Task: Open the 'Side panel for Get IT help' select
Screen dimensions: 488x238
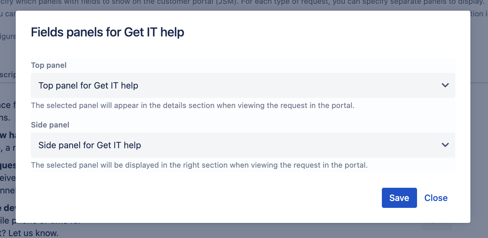Action: point(243,145)
